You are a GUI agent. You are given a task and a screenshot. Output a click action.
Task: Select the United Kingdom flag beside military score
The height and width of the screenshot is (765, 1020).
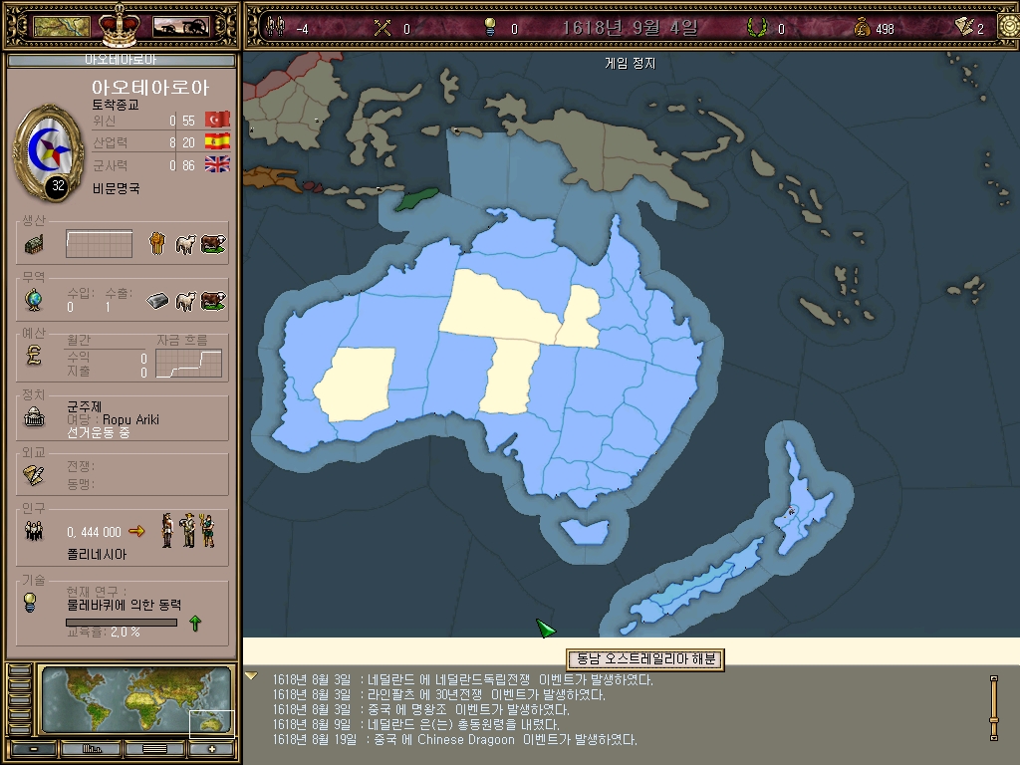(x=217, y=164)
